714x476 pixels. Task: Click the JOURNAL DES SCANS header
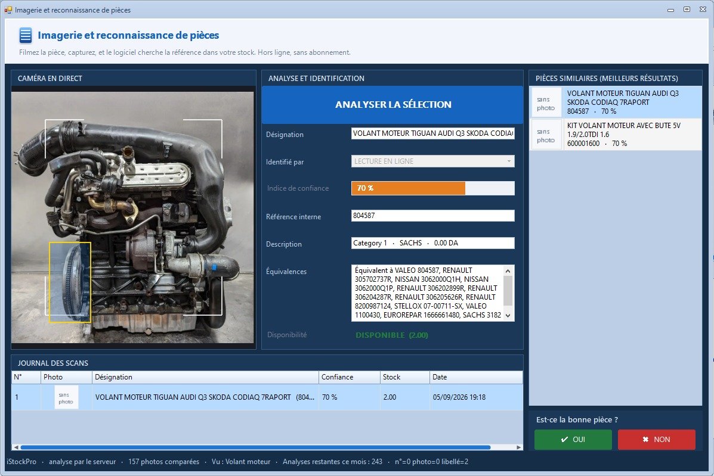267,363
